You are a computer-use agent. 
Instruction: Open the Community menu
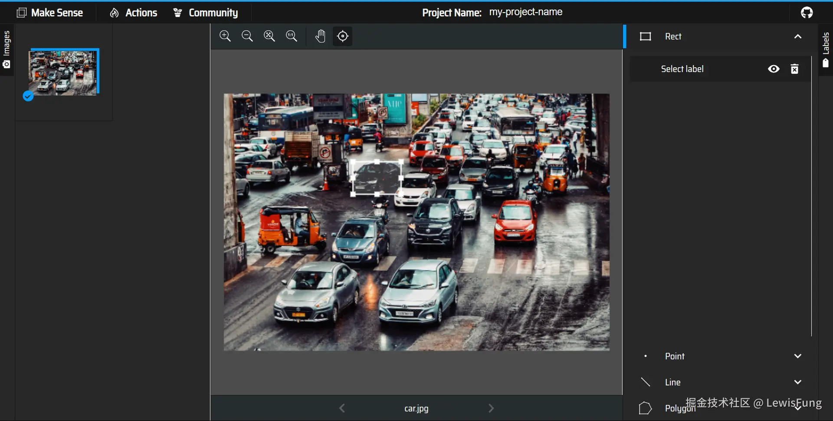tap(206, 13)
